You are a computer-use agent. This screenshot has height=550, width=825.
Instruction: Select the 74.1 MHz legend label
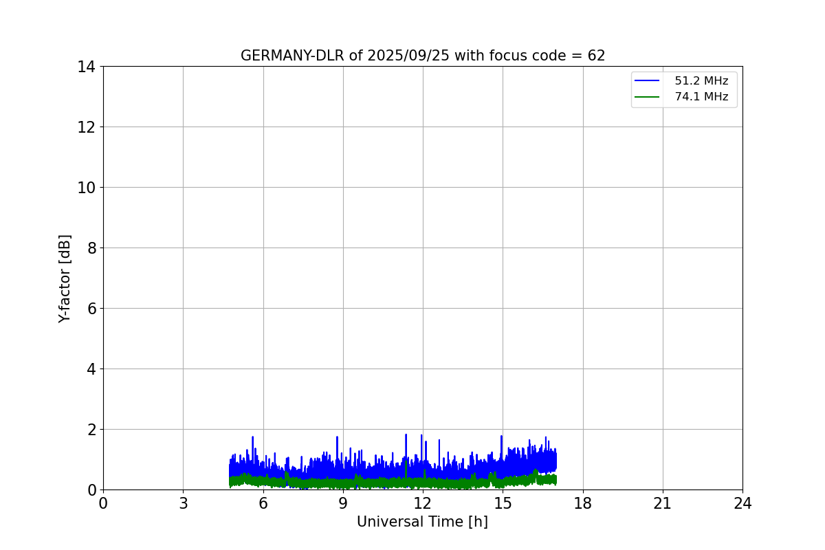(701, 97)
